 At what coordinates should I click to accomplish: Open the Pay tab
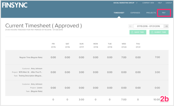pyautogui.click(x=164, y=13)
